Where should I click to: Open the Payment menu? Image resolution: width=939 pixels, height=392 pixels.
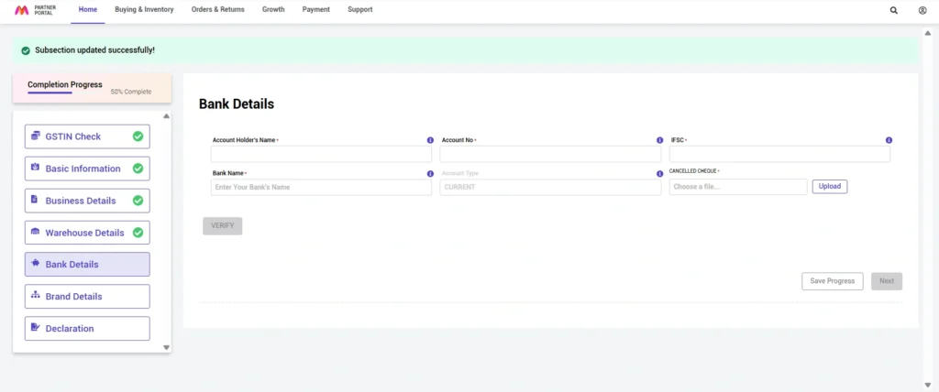tap(316, 9)
